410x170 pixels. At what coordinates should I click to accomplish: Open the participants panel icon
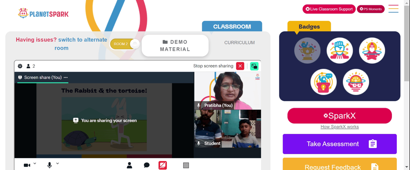coord(130,165)
